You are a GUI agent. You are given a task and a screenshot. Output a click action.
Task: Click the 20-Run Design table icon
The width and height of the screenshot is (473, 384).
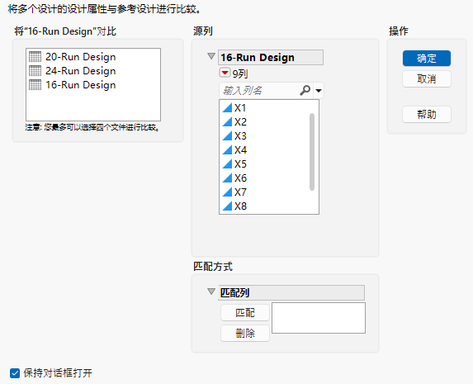pyautogui.click(x=35, y=57)
